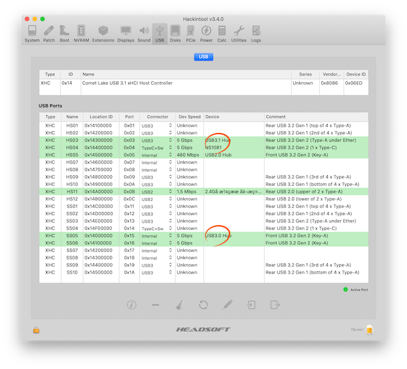The image size is (407, 369).
Task: Open connector dropdown for SS10
Action: coord(157,273)
